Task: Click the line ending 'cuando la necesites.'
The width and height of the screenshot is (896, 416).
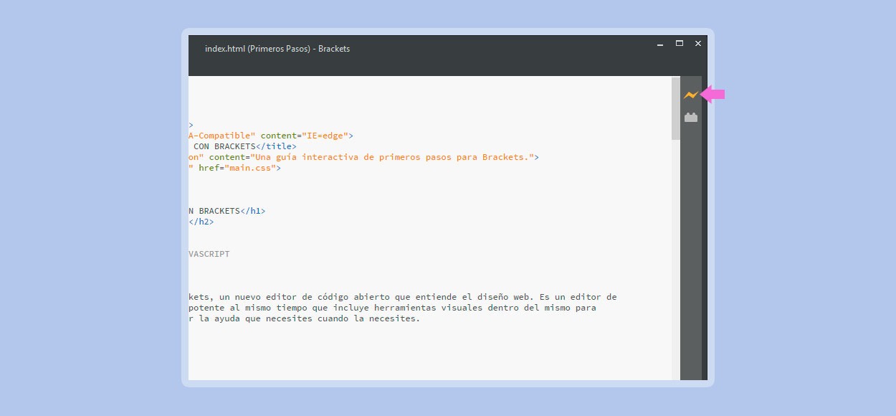Action: pos(304,318)
